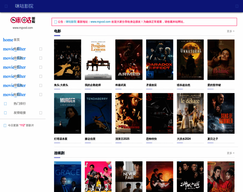Open the 热门排行 menu item

20,104
